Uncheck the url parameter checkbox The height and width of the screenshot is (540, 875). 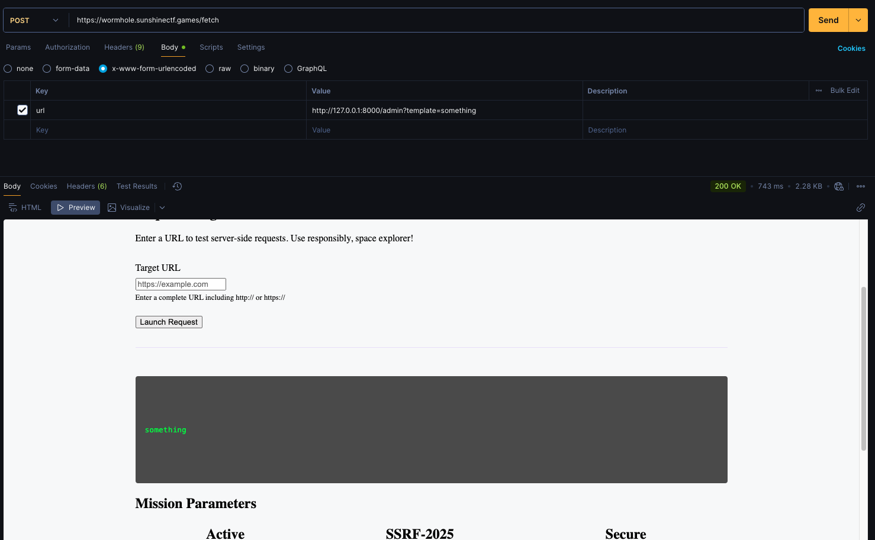coord(22,110)
